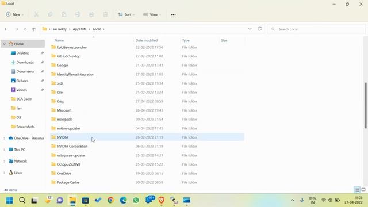Screen dimensions: 368x207
Task: Open Videos in quick access
Action: (21, 90)
